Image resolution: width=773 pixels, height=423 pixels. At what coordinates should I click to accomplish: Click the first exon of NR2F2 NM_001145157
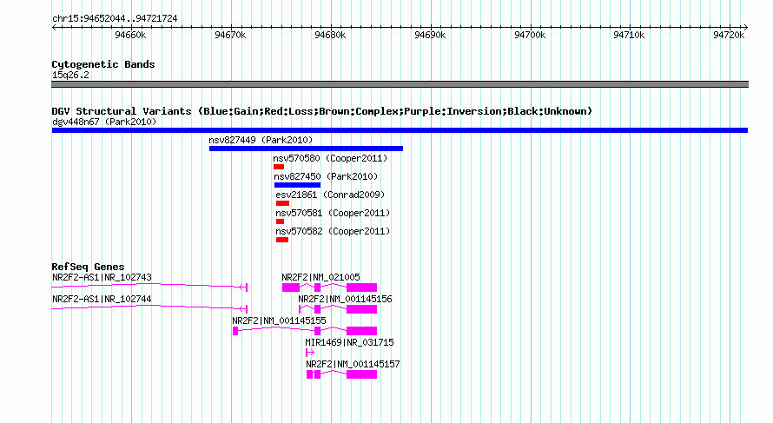(309, 374)
